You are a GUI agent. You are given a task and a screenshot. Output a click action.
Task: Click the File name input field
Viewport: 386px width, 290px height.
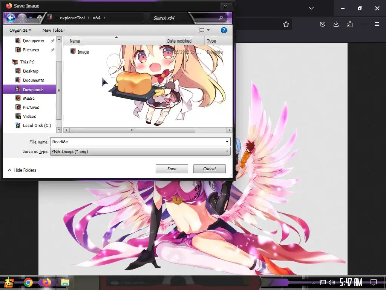tap(137, 142)
